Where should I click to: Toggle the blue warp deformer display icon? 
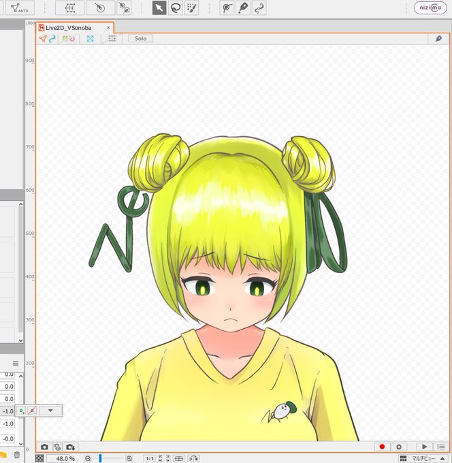click(91, 39)
